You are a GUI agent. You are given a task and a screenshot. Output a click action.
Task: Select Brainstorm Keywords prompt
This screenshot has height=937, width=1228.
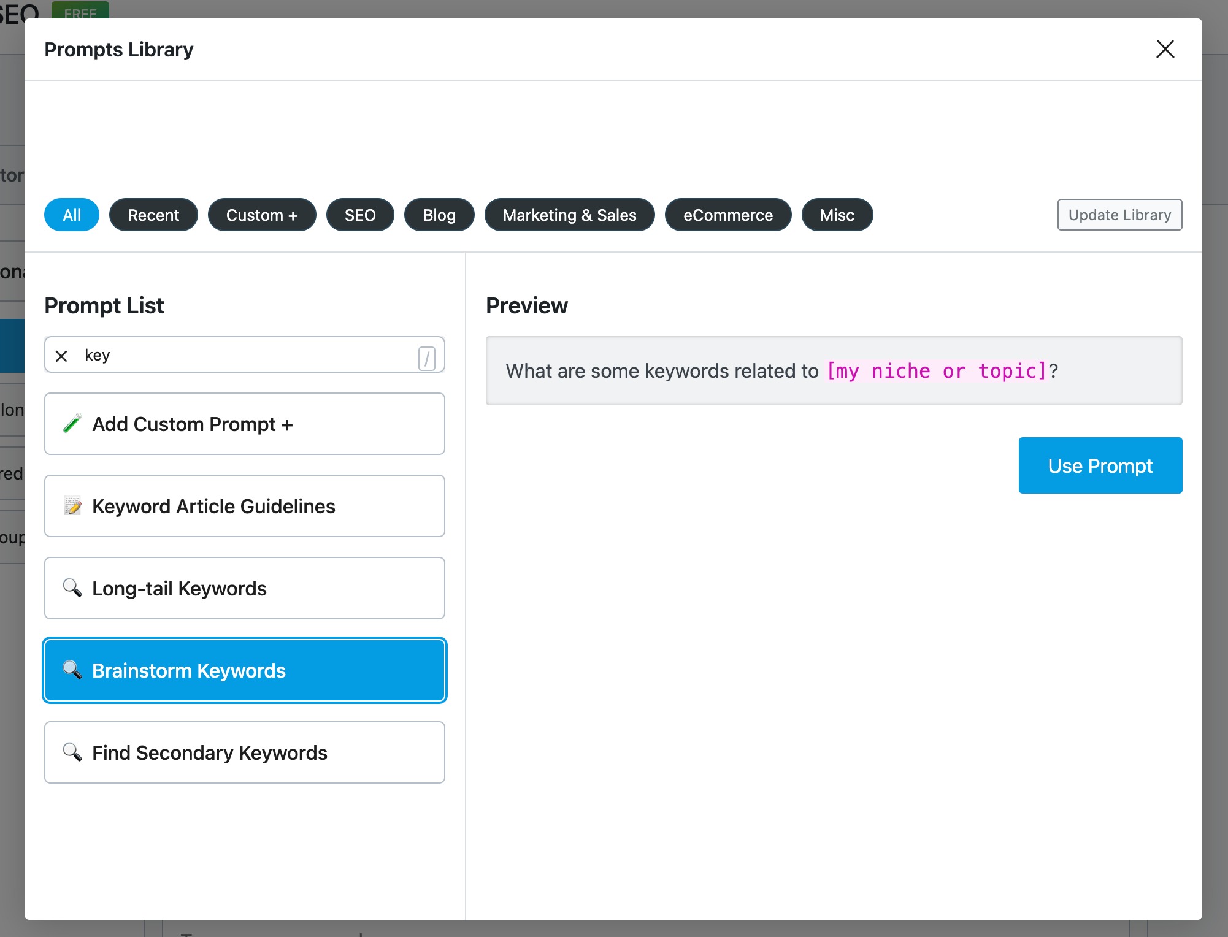tap(245, 670)
